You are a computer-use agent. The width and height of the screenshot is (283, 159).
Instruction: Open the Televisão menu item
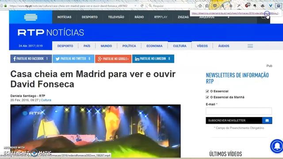(116, 17)
